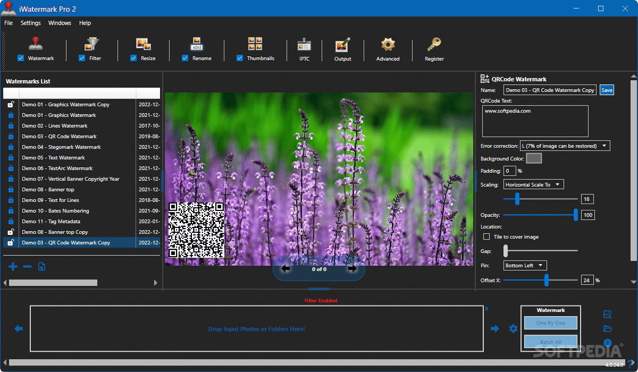The height and width of the screenshot is (372, 638).
Task: Add a new watermark with plus icon
Action: coord(13,266)
